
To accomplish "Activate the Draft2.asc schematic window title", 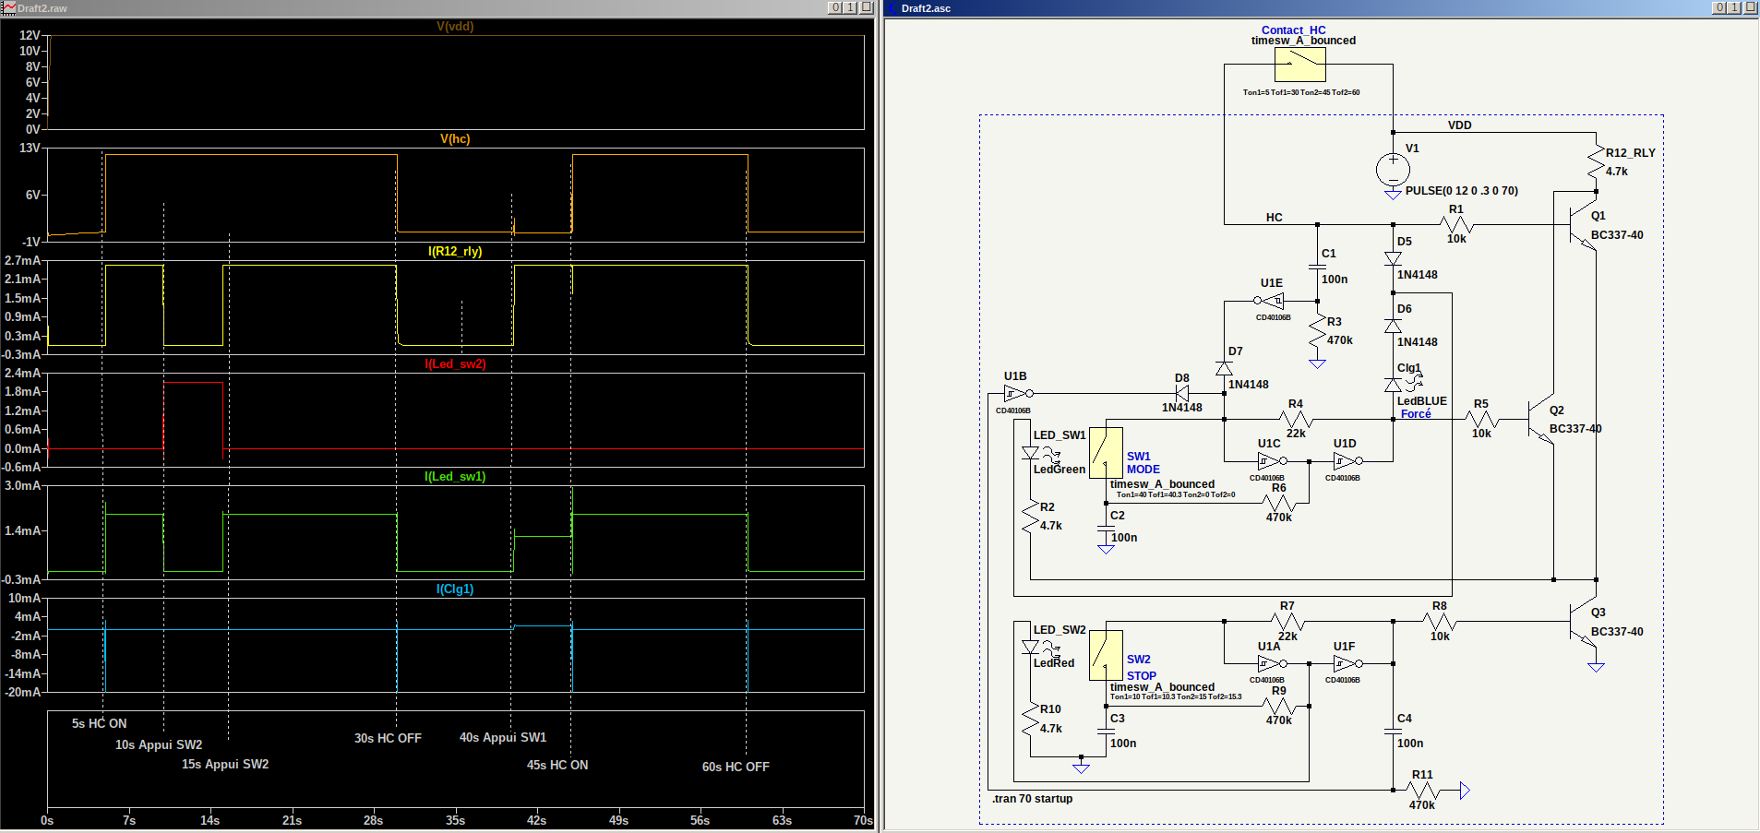I will point(926,8).
